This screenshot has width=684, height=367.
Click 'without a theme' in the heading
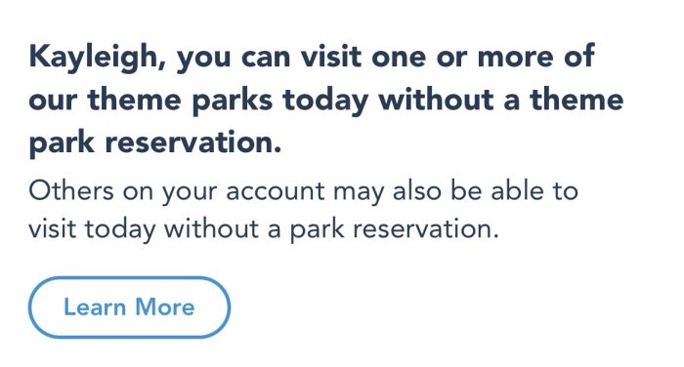(x=501, y=99)
